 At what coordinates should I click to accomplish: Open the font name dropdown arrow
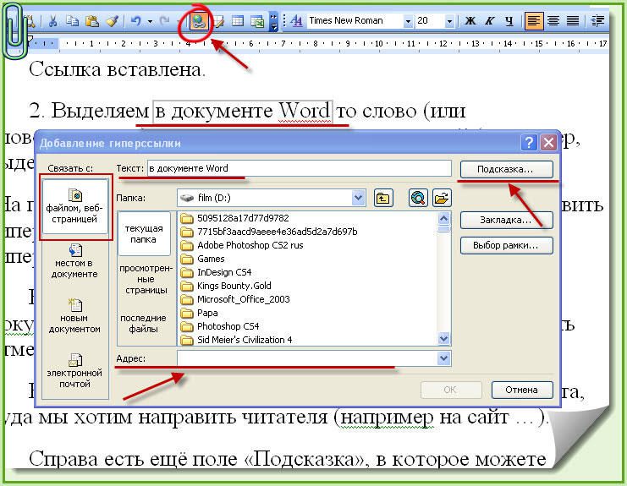(x=408, y=21)
